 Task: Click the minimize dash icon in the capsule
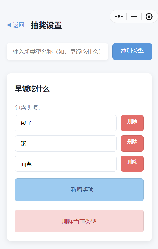134,16
